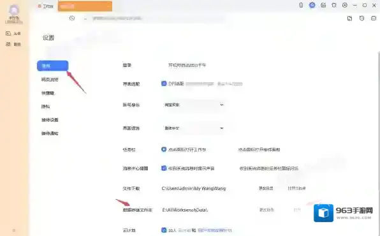Screen dimensions: 380x236
Task: Select the blue highlighted settings category
Action: coord(52,66)
